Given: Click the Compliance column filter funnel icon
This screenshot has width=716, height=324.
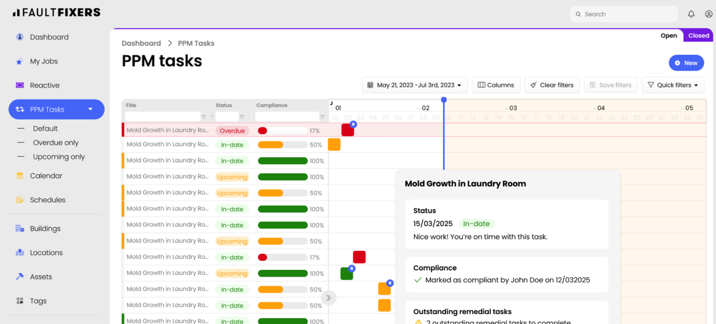Looking at the screenshot, I should point(322,117).
